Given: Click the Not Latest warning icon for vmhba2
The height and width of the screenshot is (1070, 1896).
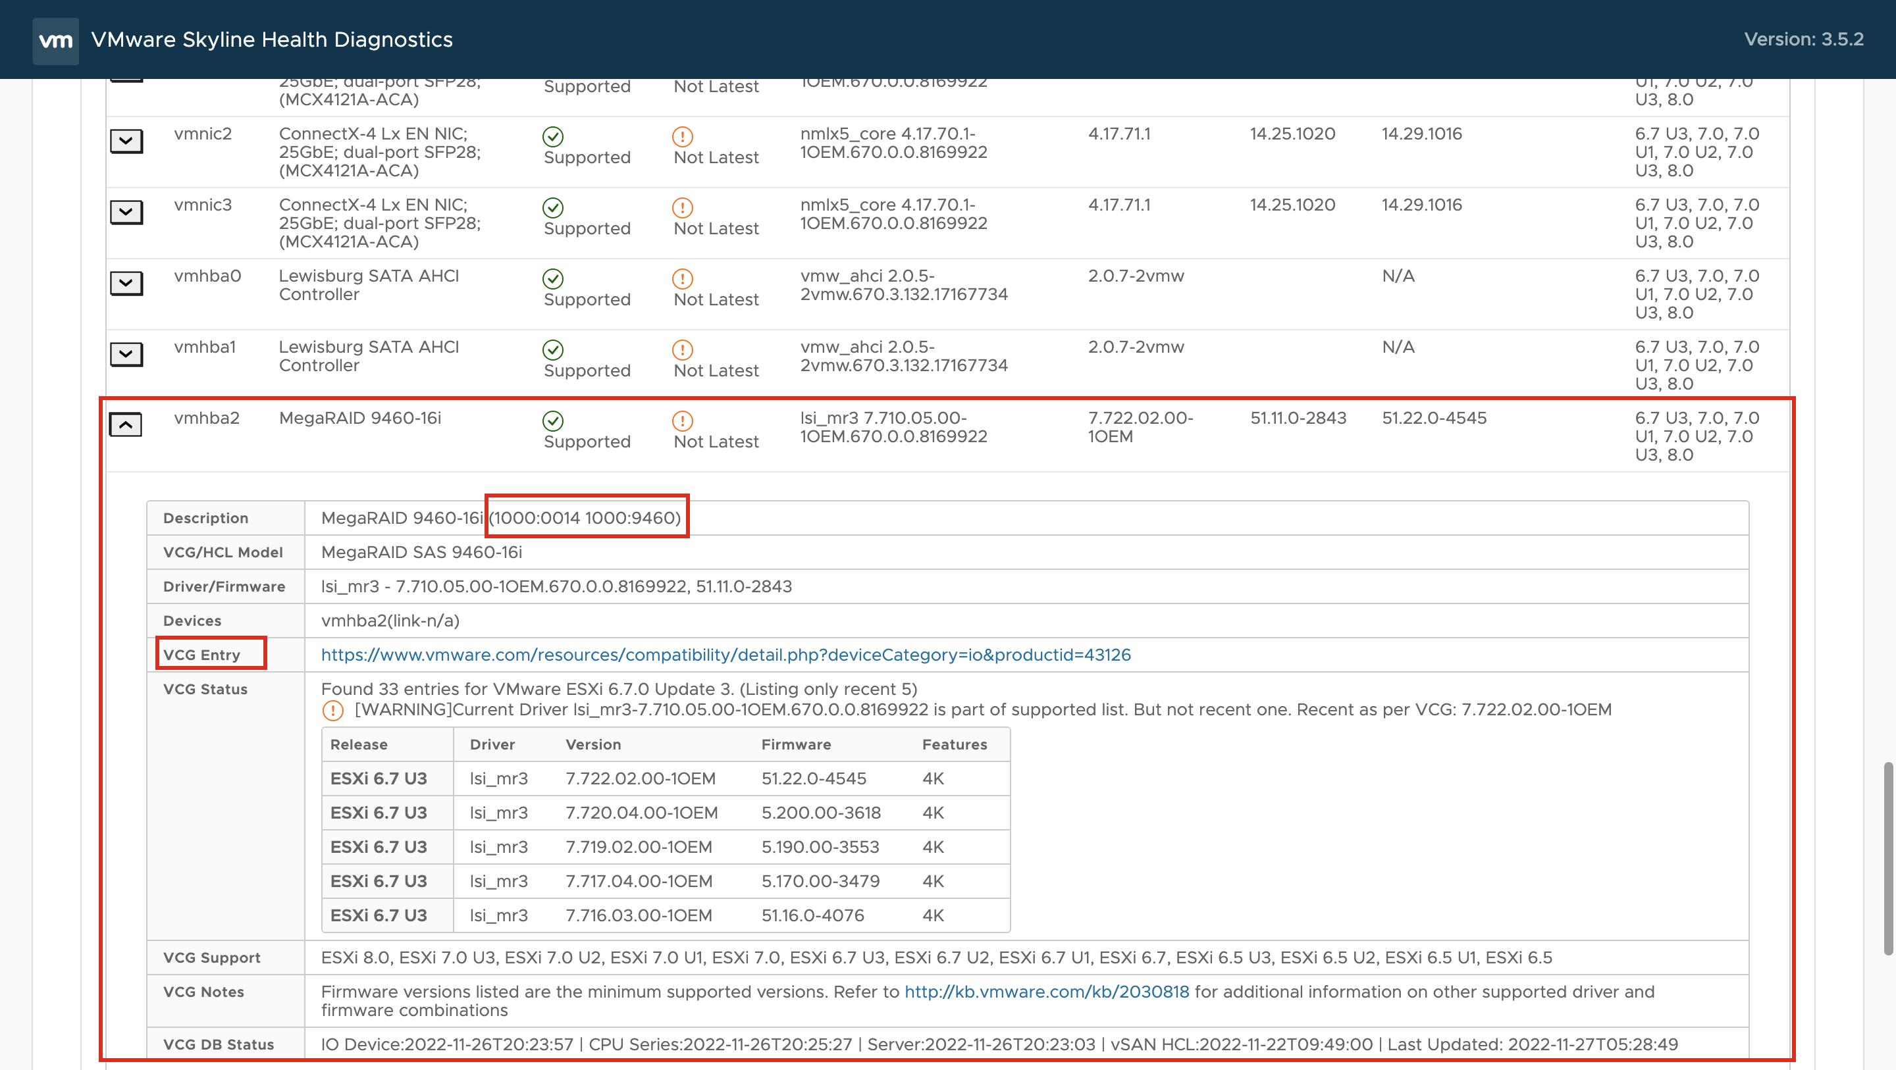Looking at the screenshot, I should pyautogui.click(x=682, y=421).
